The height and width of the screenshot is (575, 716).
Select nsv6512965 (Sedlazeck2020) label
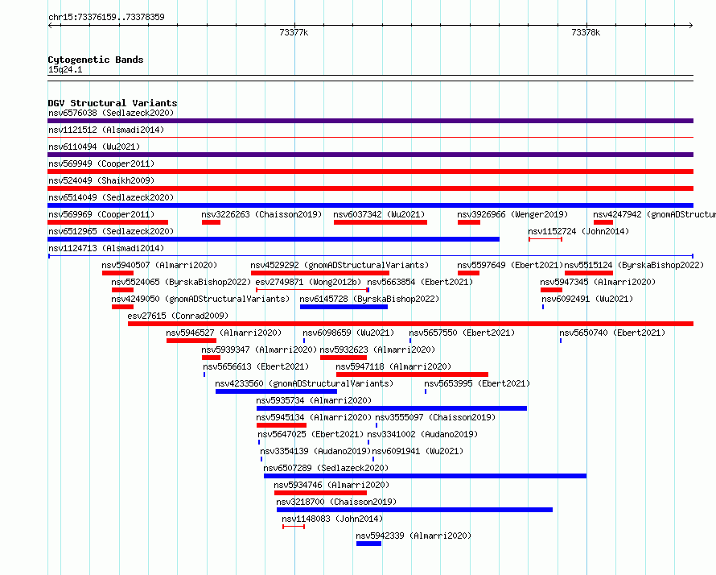pyautogui.click(x=111, y=231)
